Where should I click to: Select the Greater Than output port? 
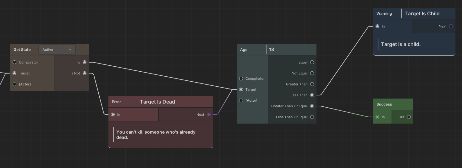click(312, 84)
